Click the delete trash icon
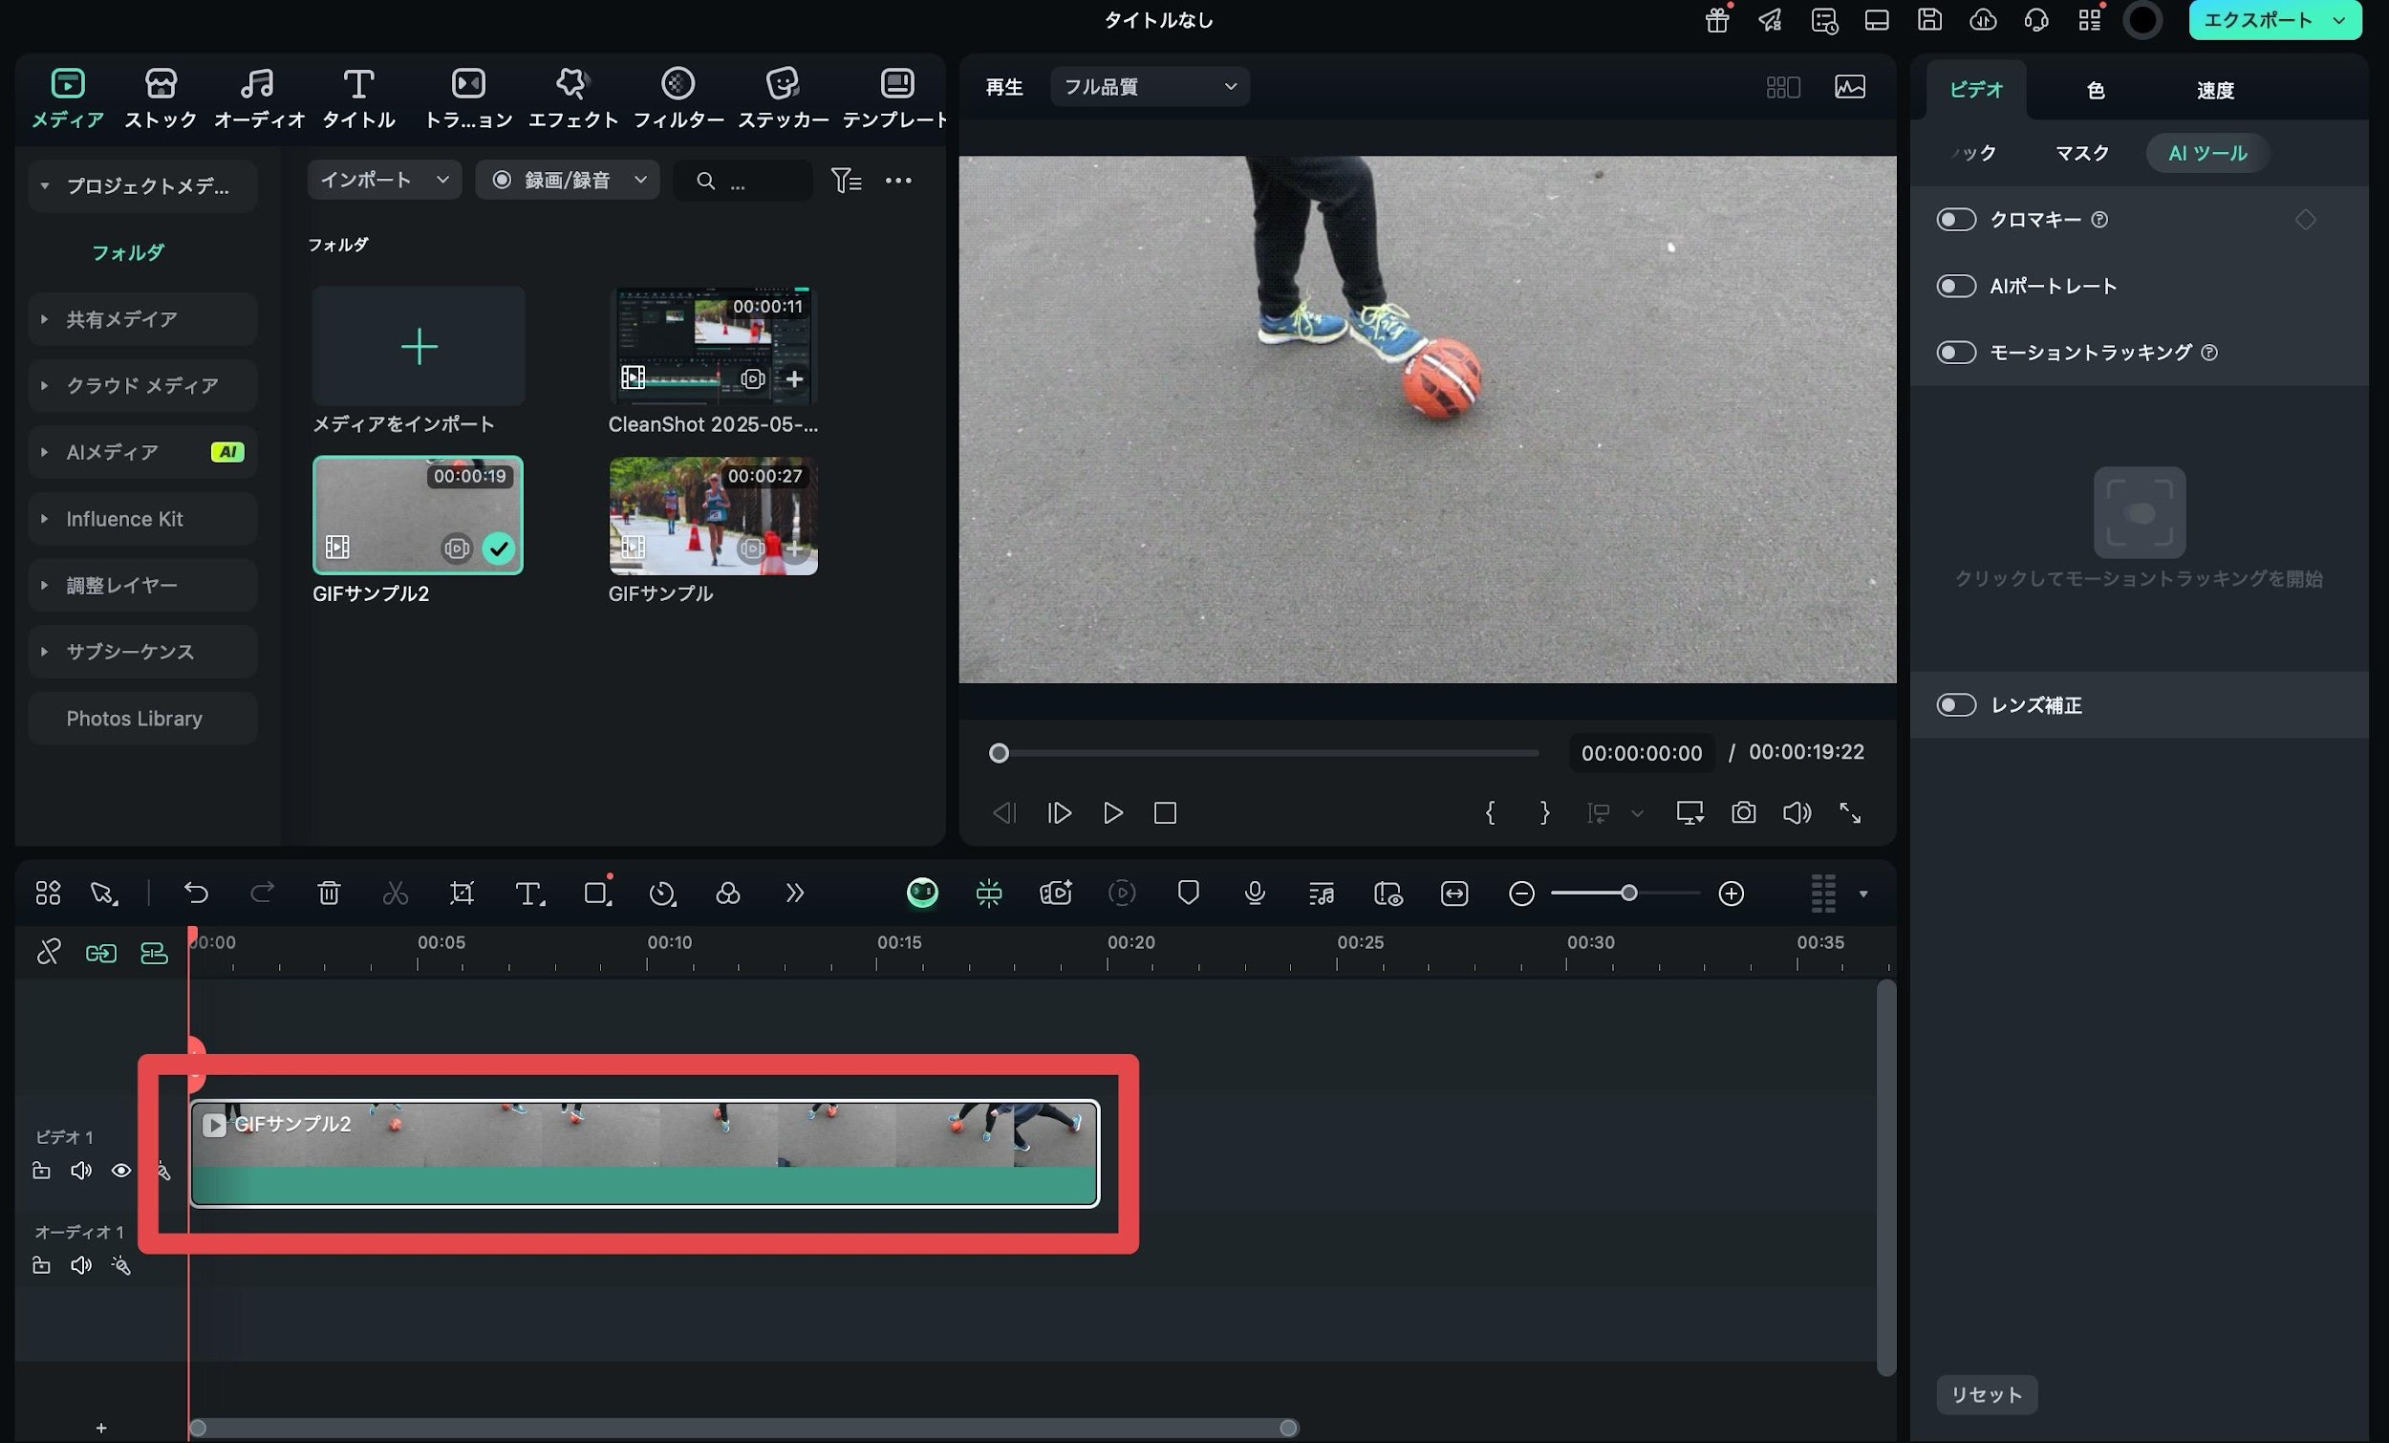Viewport: 2389px width, 1443px height. coord(329,894)
